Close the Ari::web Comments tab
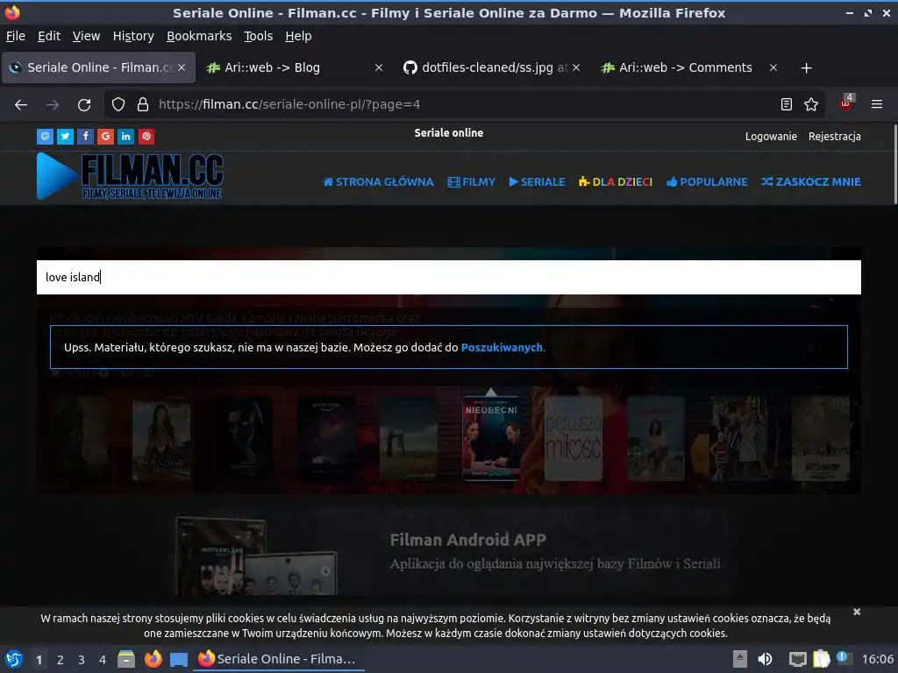This screenshot has height=673, width=898. [x=773, y=67]
